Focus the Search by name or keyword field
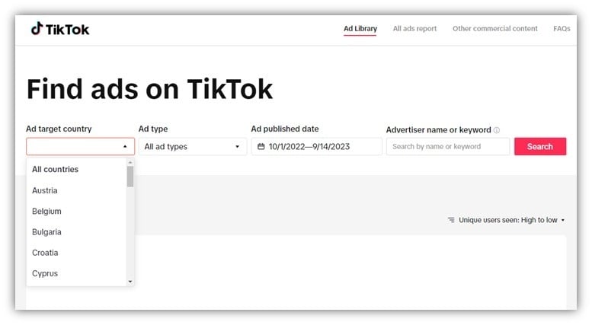The width and height of the screenshot is (592, 325). coord(448,146)
